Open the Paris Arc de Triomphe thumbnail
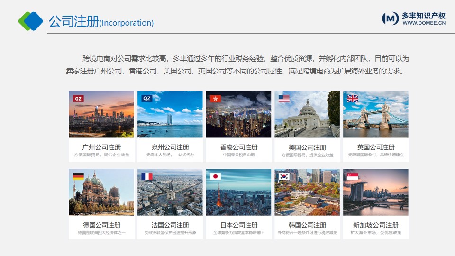The height and width of the screenshot is (256, 455). [170, 192]
